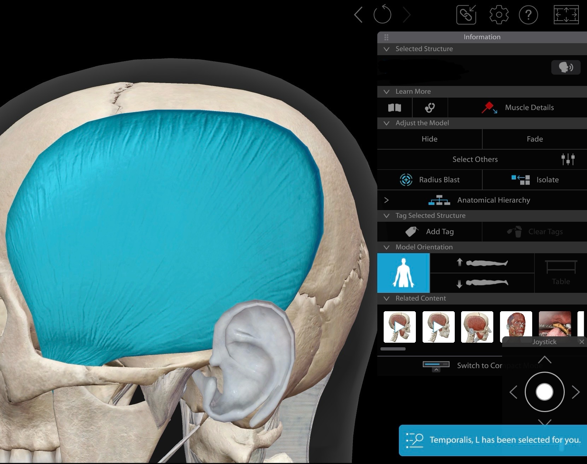Open the face muscles related thumbnail
This screenshot has width=587, height=464.
coord(516,324)
